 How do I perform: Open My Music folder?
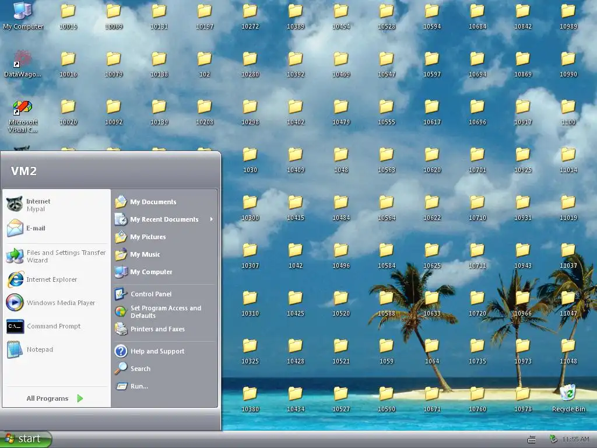tap(164, 254)
